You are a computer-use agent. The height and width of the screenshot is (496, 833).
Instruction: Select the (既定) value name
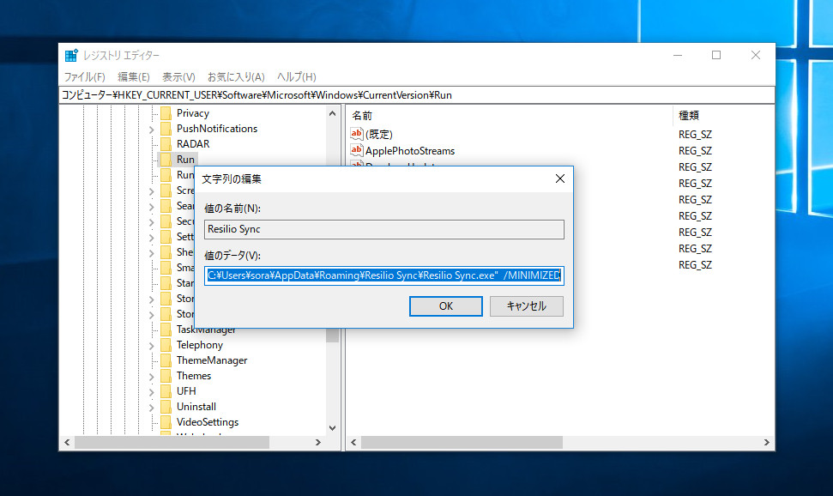(x=379, y=135)
